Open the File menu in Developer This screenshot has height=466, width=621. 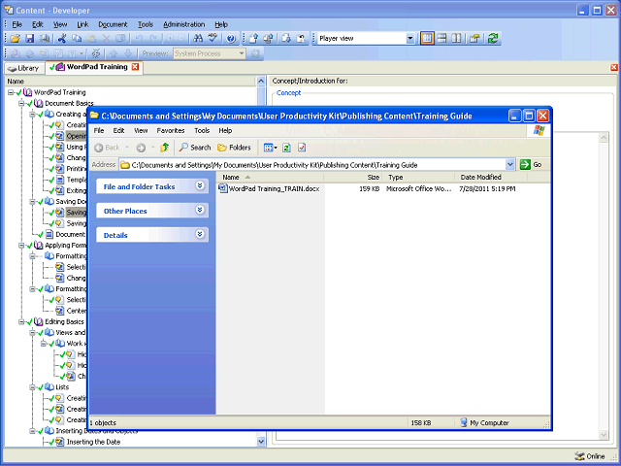pos(17,24)
